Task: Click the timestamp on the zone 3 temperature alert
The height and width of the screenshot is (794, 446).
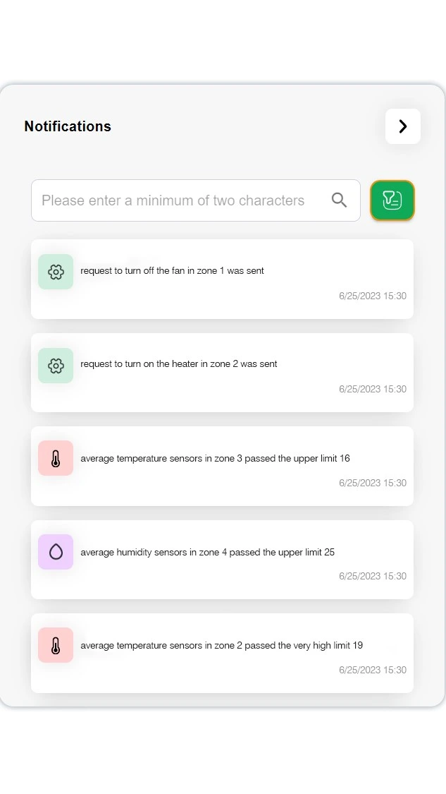Action: 372,483
